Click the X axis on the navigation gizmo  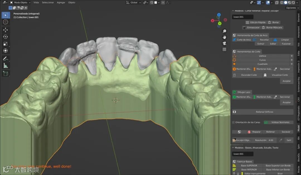pyautogui.click(x=212, y=21)
